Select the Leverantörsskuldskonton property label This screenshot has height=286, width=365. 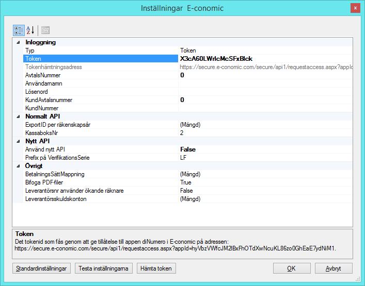56,199
